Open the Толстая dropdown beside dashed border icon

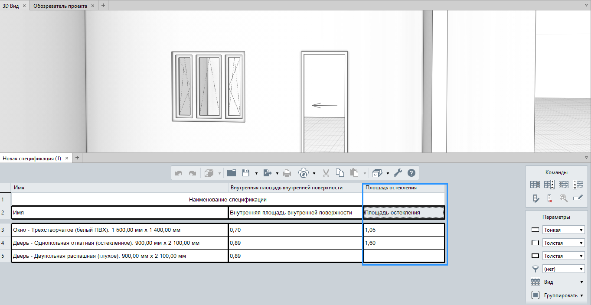pyautogui.click(x=563, y=243)
